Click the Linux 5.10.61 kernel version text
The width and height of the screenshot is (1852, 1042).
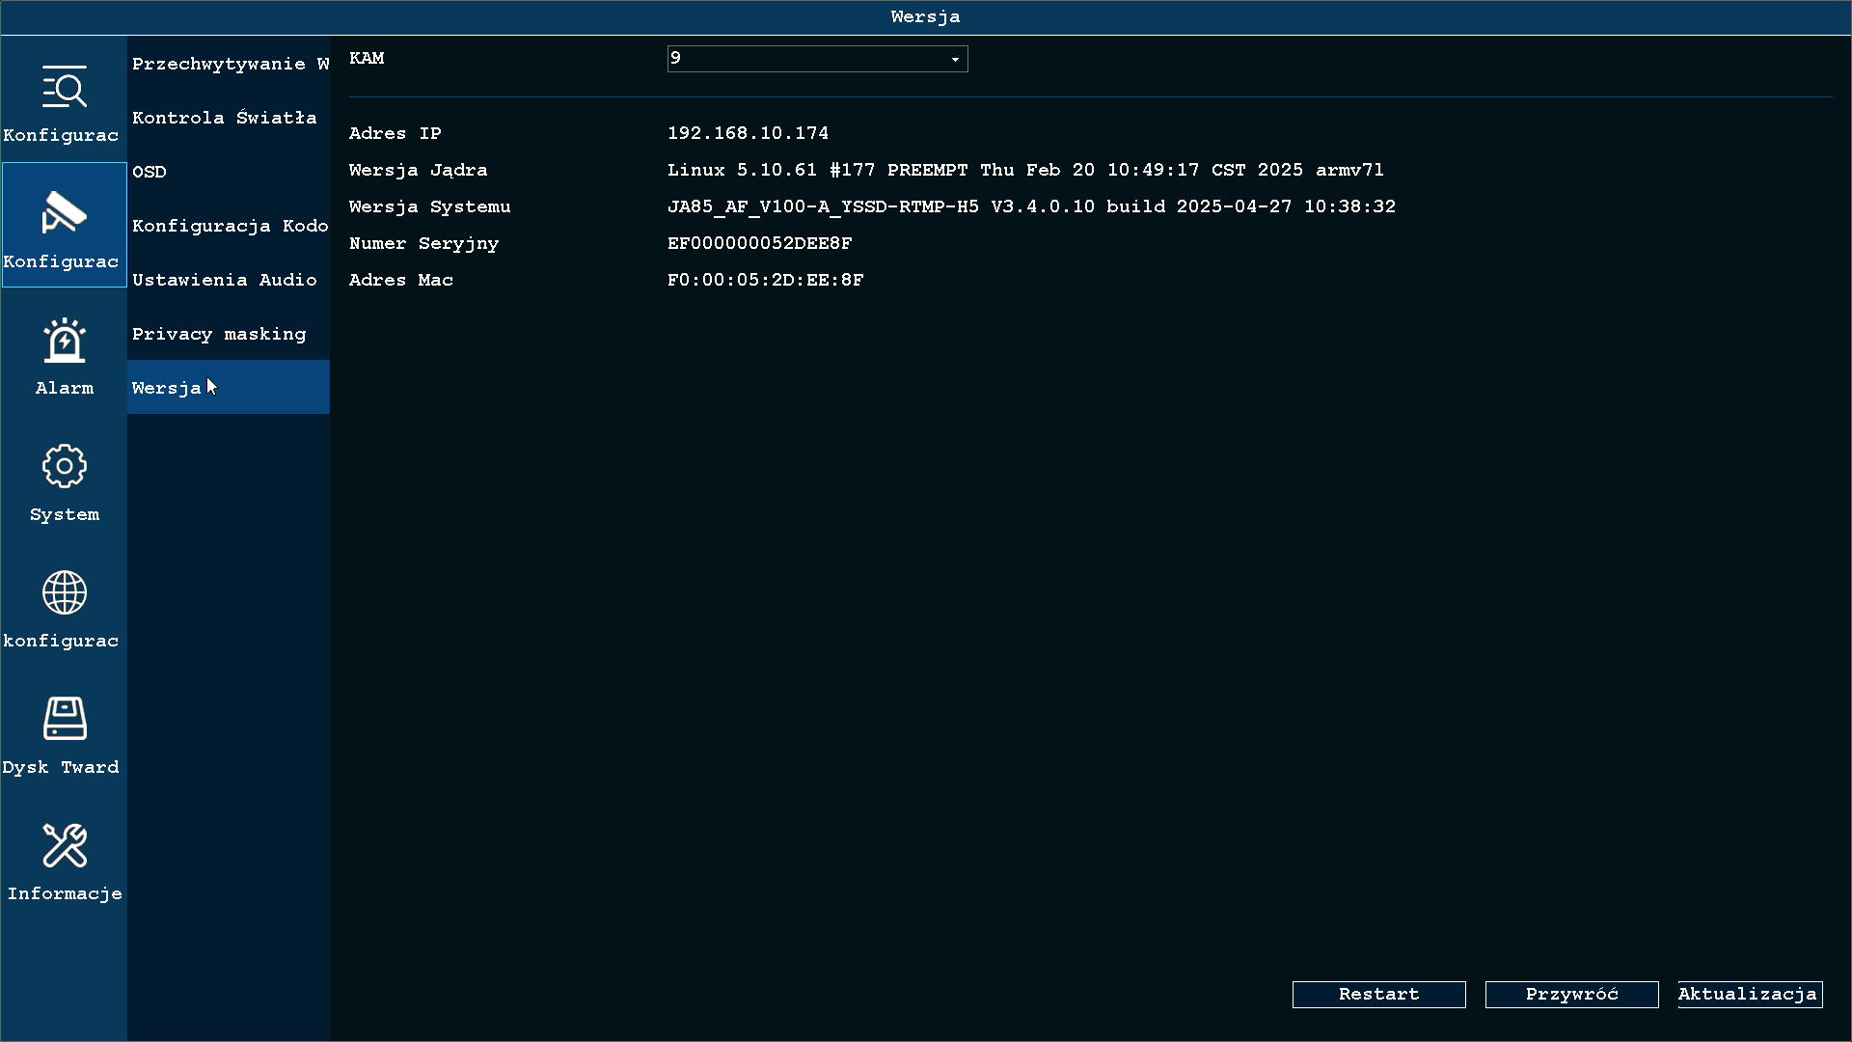click(x=1025, y=170)
